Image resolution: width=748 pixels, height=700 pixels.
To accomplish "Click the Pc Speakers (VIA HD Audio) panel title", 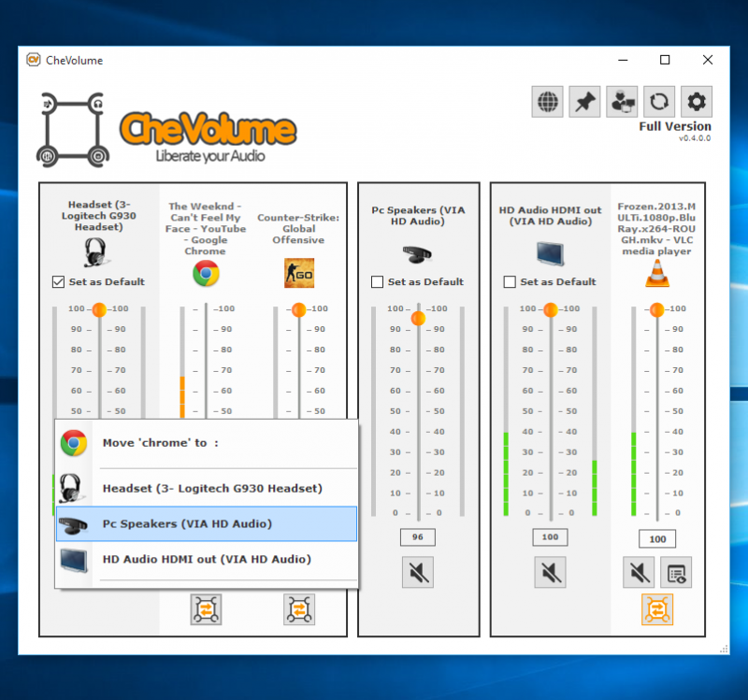I will click(x=418, y=216).
